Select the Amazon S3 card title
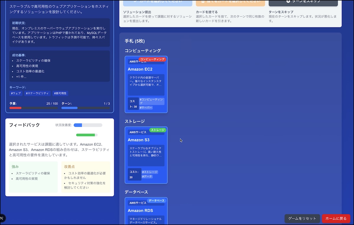Viewport: 354px width, 225px height. click(139, 140)
